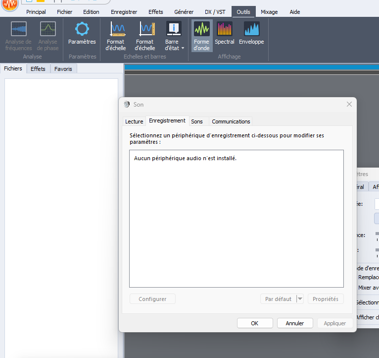This screenshot has width=379, height=358.
Task: Close the Son dialog window
Action: 349,104
